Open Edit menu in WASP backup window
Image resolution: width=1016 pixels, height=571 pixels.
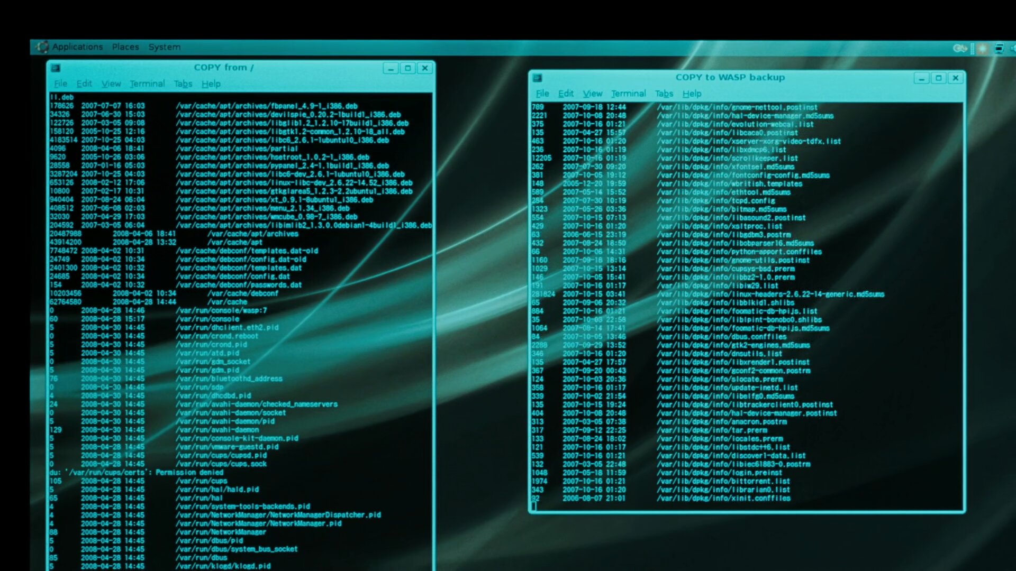pyautogui.click(x=566, y=94)
